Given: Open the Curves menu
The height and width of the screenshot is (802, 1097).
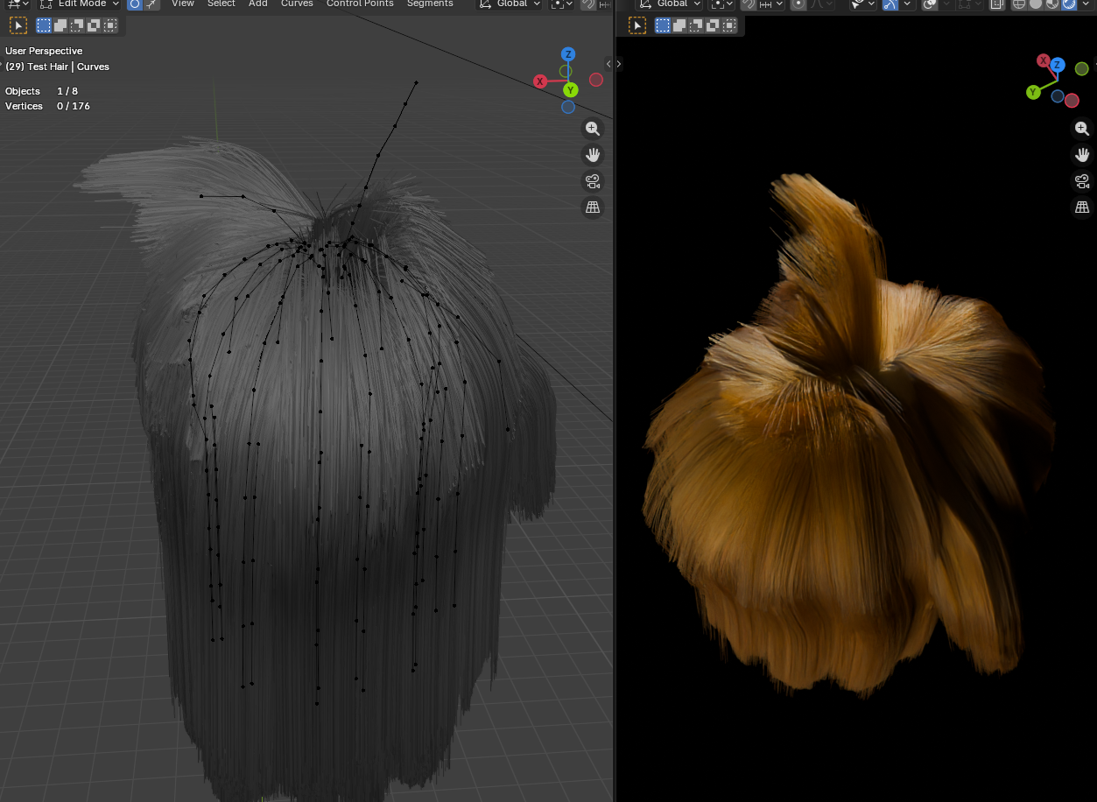Looking at the screenshot, I should click(x=297, y=4).
